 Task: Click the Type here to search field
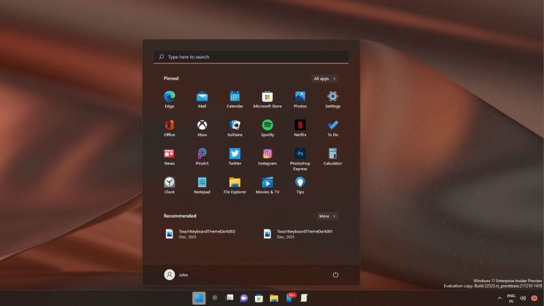point(251,57)
